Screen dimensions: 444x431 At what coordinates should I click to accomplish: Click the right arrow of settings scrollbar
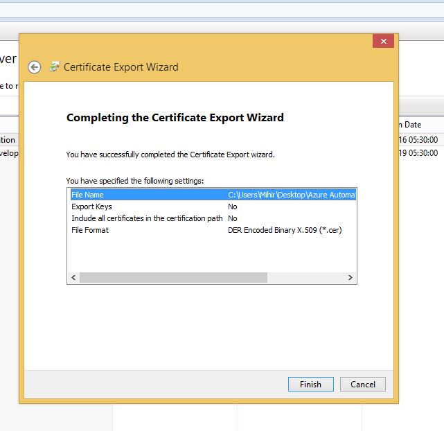350,277
